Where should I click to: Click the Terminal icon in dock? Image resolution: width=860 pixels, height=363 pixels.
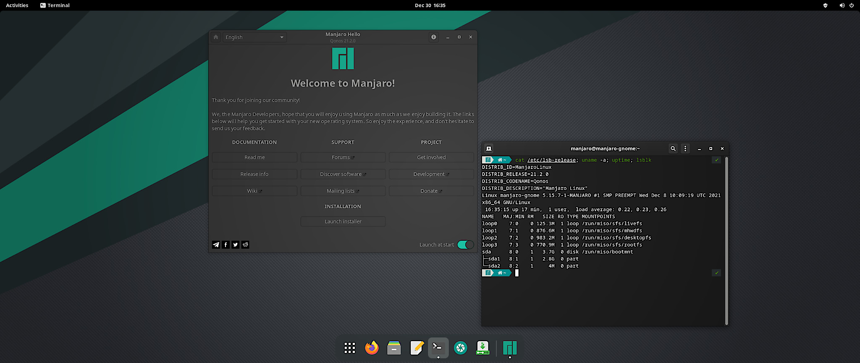(x=438, y=348)
